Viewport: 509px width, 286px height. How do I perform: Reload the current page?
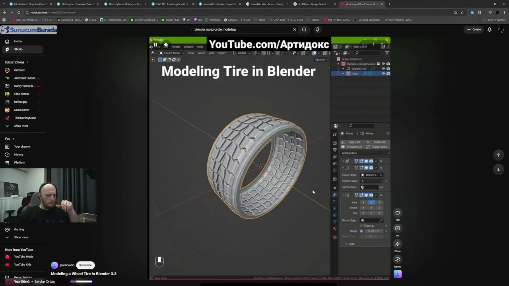(x=19, y=12)
